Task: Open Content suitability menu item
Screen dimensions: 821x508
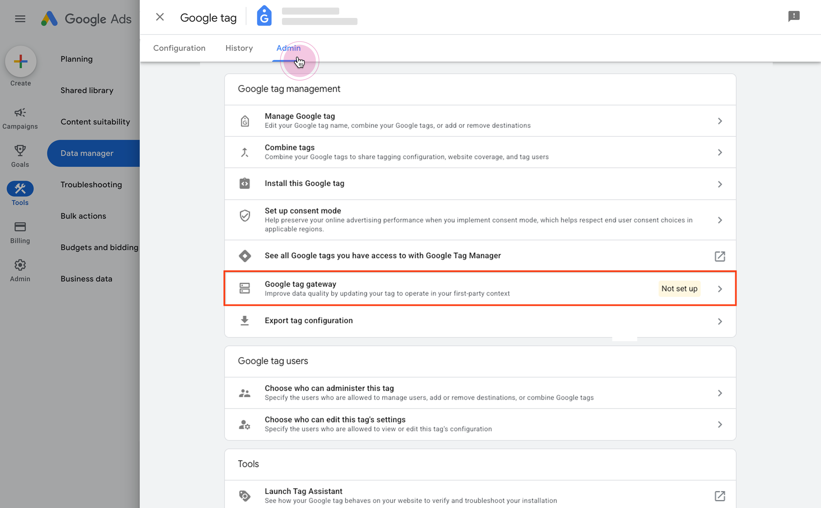Action: click(x=95, y=122)
